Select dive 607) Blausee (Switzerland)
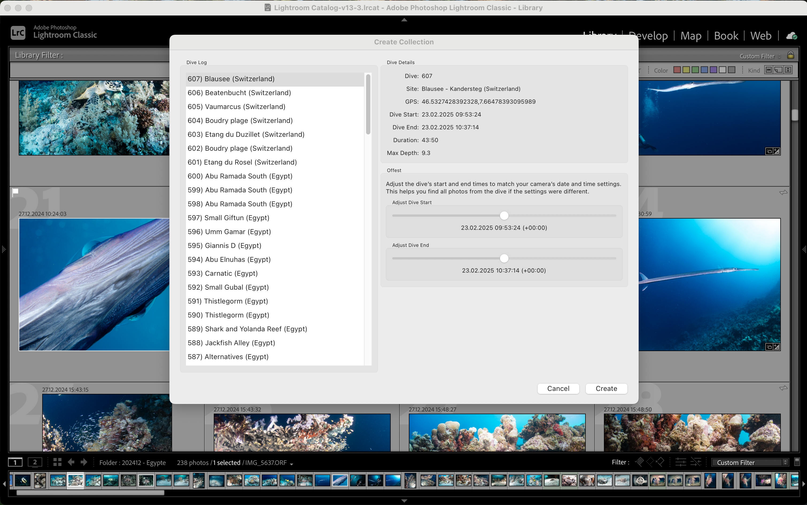The width and height of the screenshot is (807, 505). pyautogui.click(x=275, y=79)
